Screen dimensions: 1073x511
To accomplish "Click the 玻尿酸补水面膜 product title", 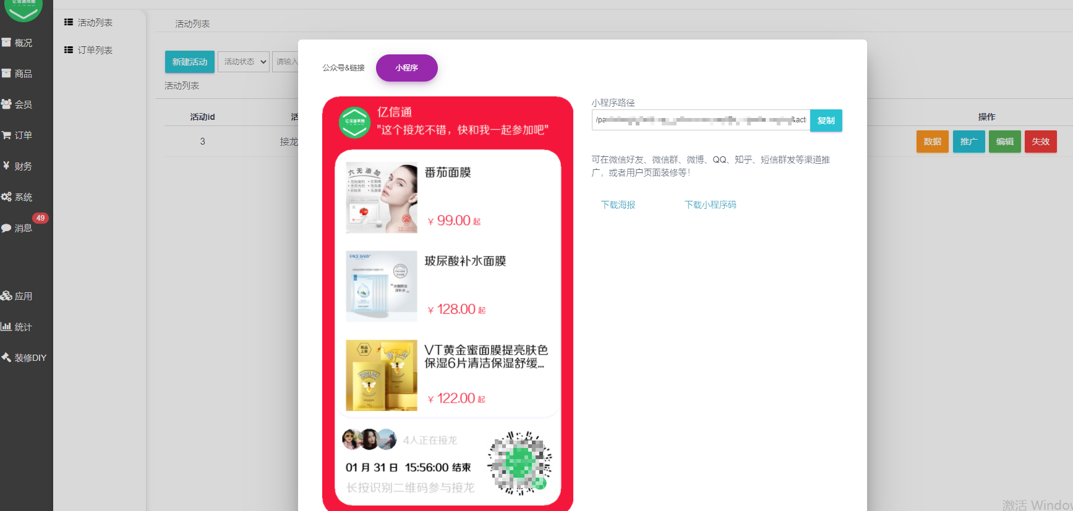I will pyautogui.click(x=465, y=261).
